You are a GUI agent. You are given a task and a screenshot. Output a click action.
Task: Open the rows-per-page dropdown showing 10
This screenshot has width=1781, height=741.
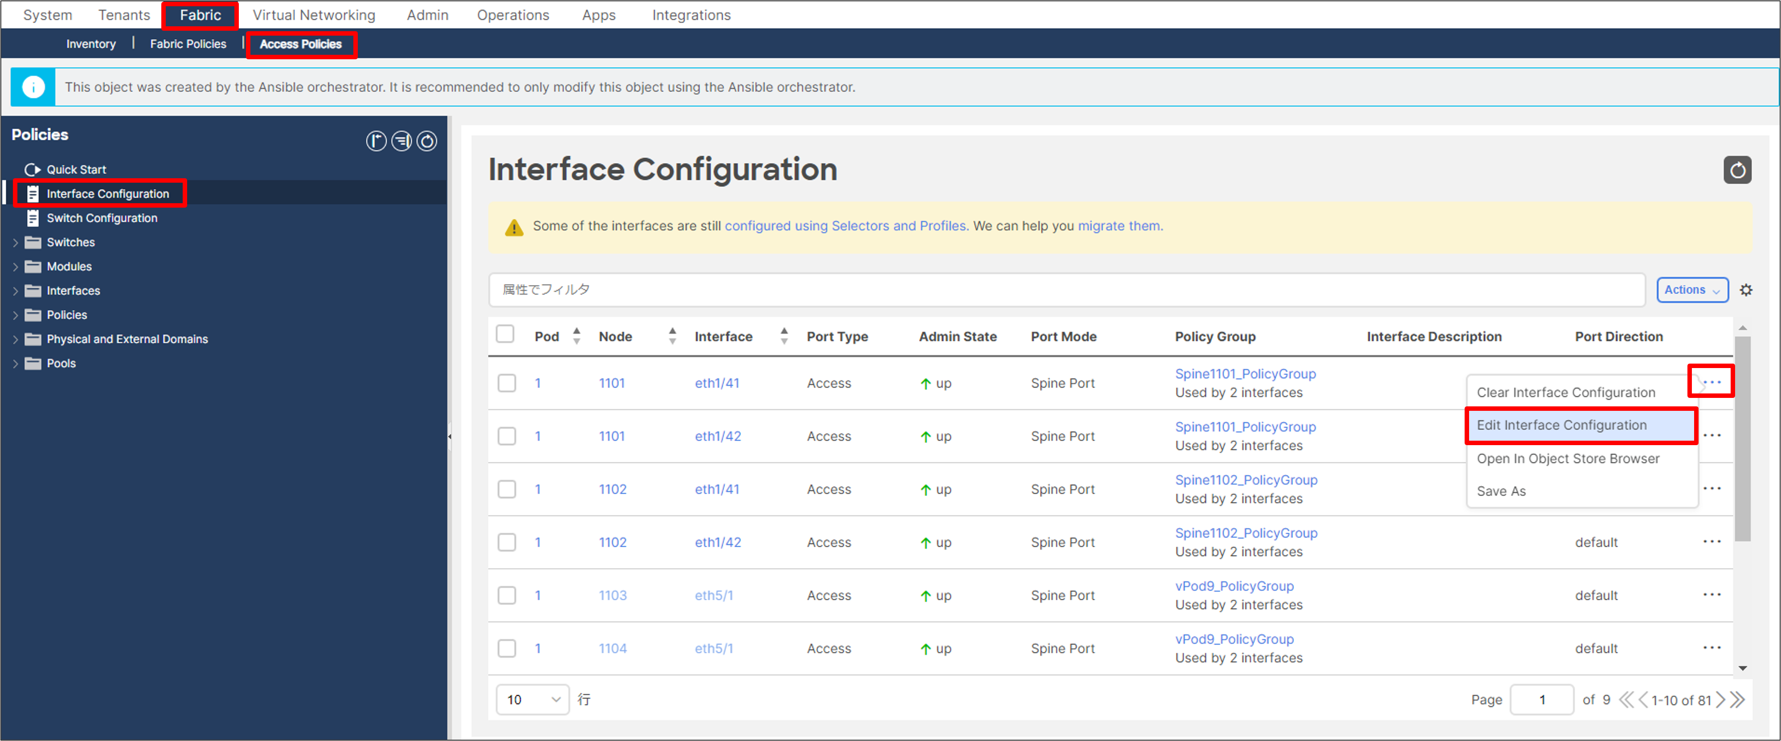coord(532,699)
